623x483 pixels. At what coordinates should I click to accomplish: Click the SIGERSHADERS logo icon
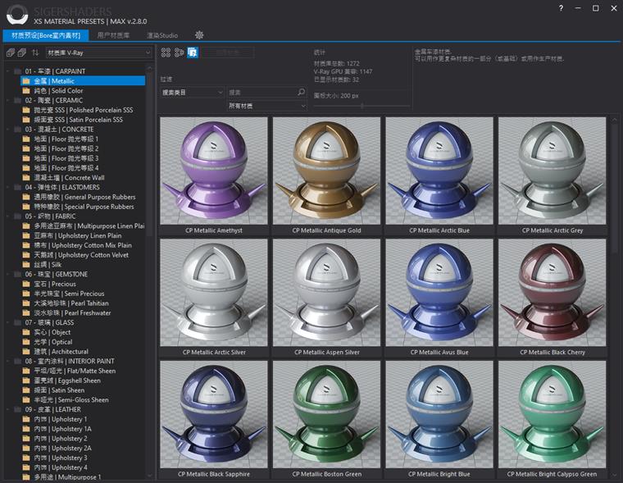point(17,15)
